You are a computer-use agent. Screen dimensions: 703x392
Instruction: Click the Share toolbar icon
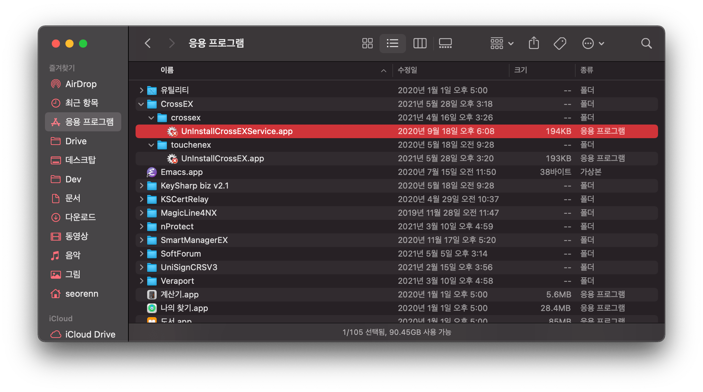534,43
